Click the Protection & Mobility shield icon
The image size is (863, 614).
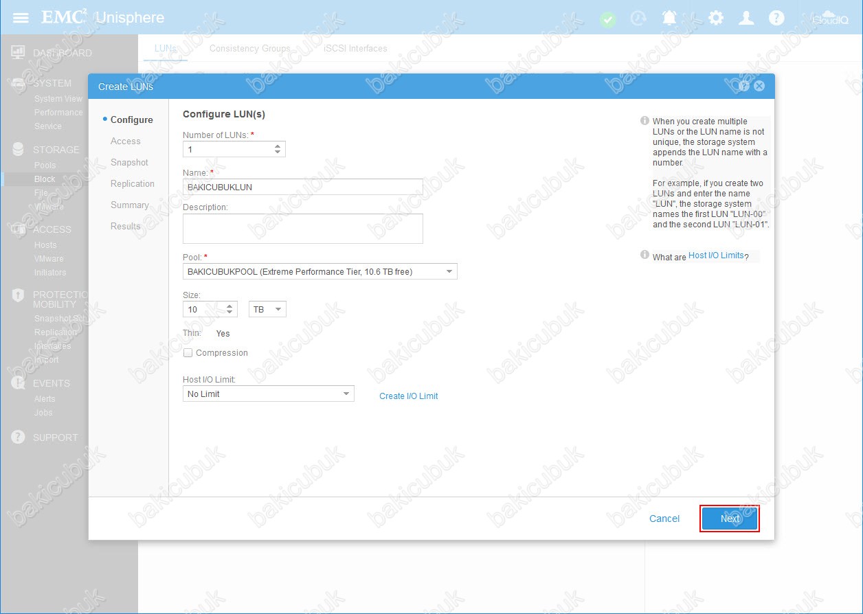pos(19,295)
